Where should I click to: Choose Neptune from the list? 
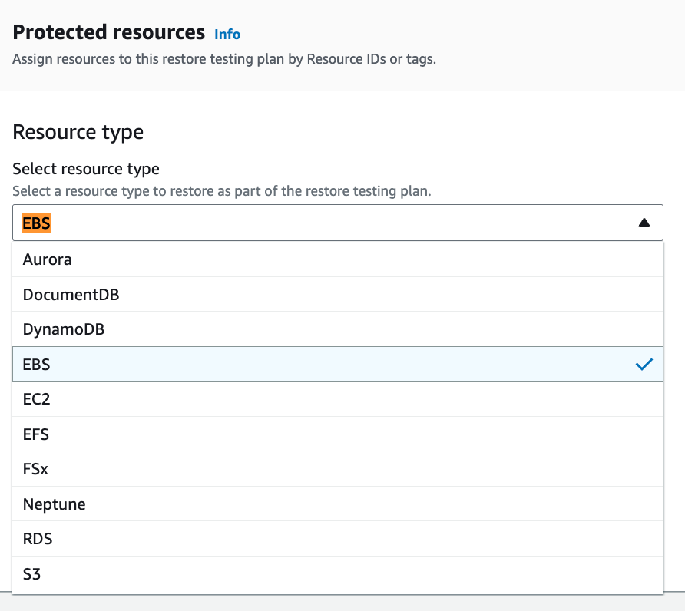pos(338,504)
